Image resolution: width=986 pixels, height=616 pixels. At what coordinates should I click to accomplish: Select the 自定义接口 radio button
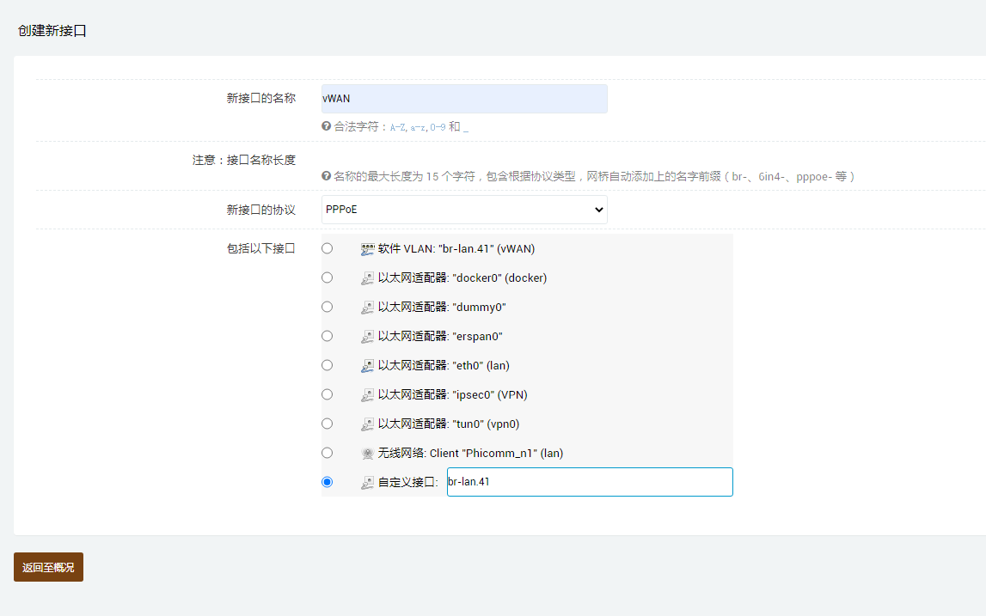pos(327,482)
